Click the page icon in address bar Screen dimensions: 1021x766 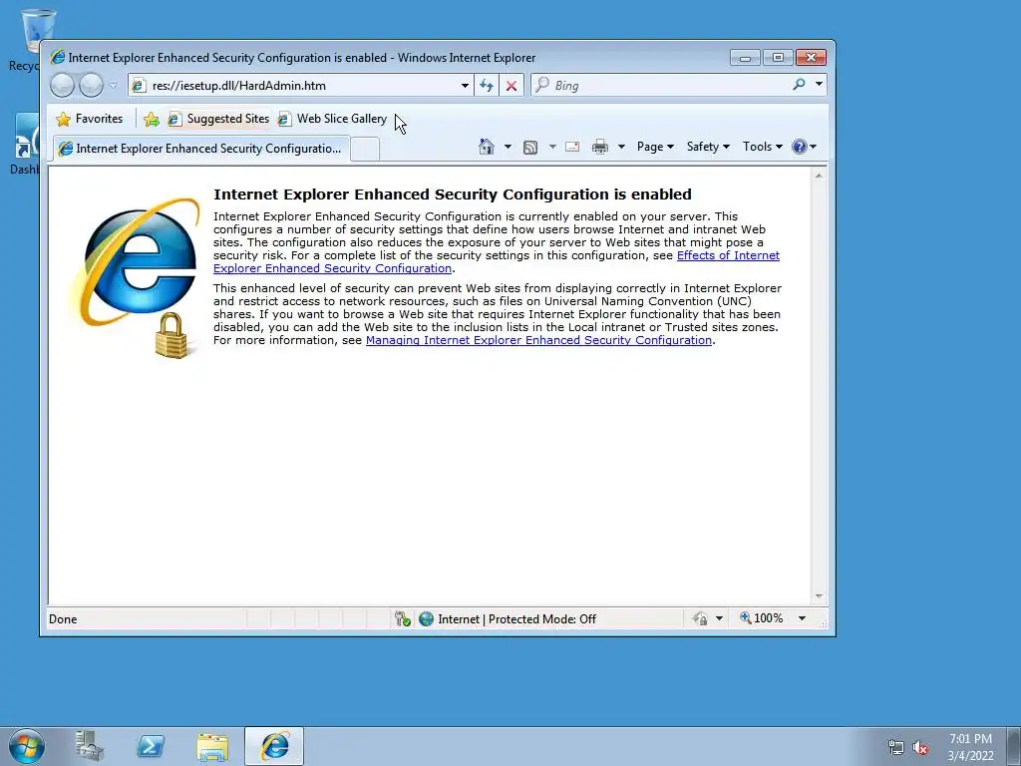point(139,86)
